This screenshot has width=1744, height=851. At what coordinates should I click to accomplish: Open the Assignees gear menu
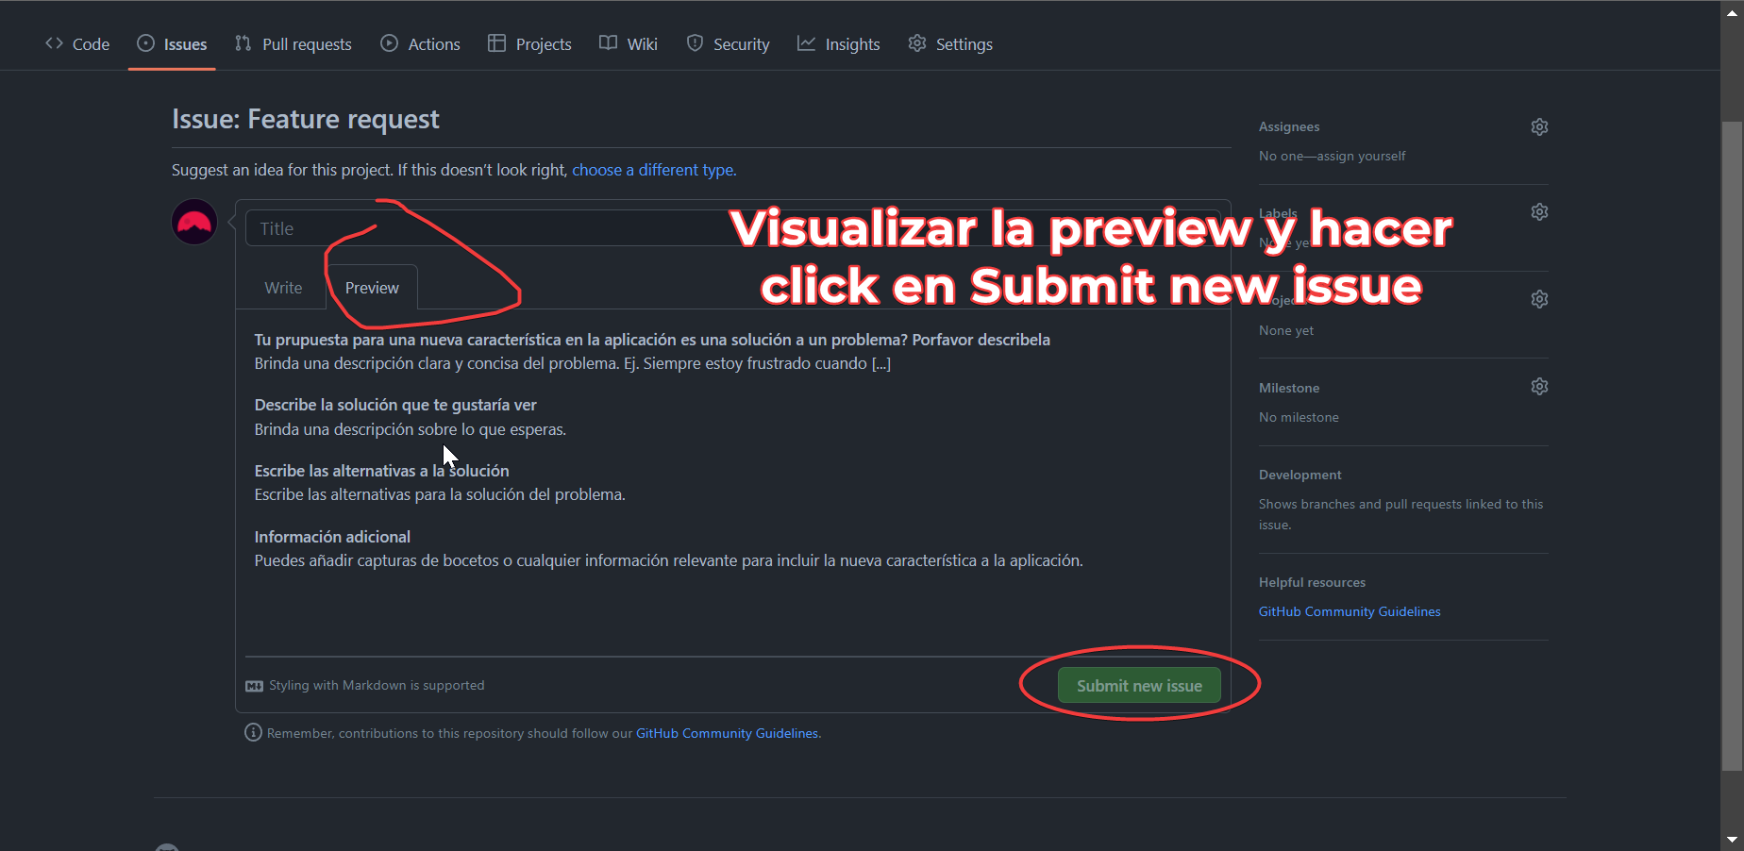point(1539,126)
